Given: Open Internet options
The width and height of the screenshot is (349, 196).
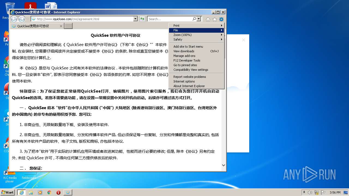Looking at the screenshot, I should click(197, 81).
